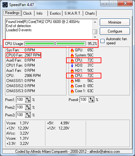
Task: Click the CPU Usage progress bar
Action: pos(55,44)
